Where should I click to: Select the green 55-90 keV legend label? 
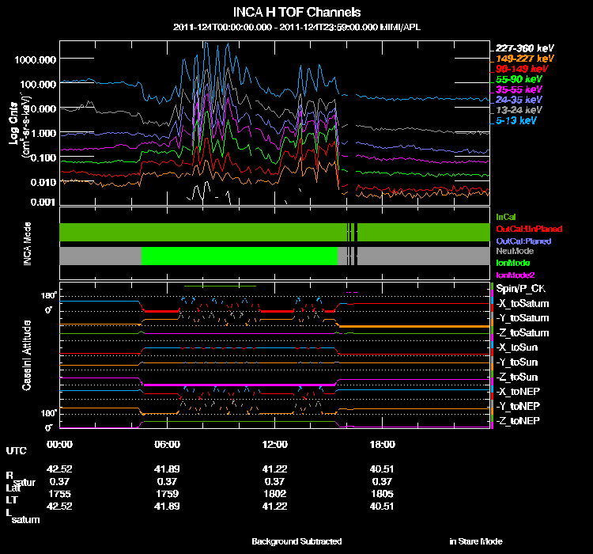point(519,80)
